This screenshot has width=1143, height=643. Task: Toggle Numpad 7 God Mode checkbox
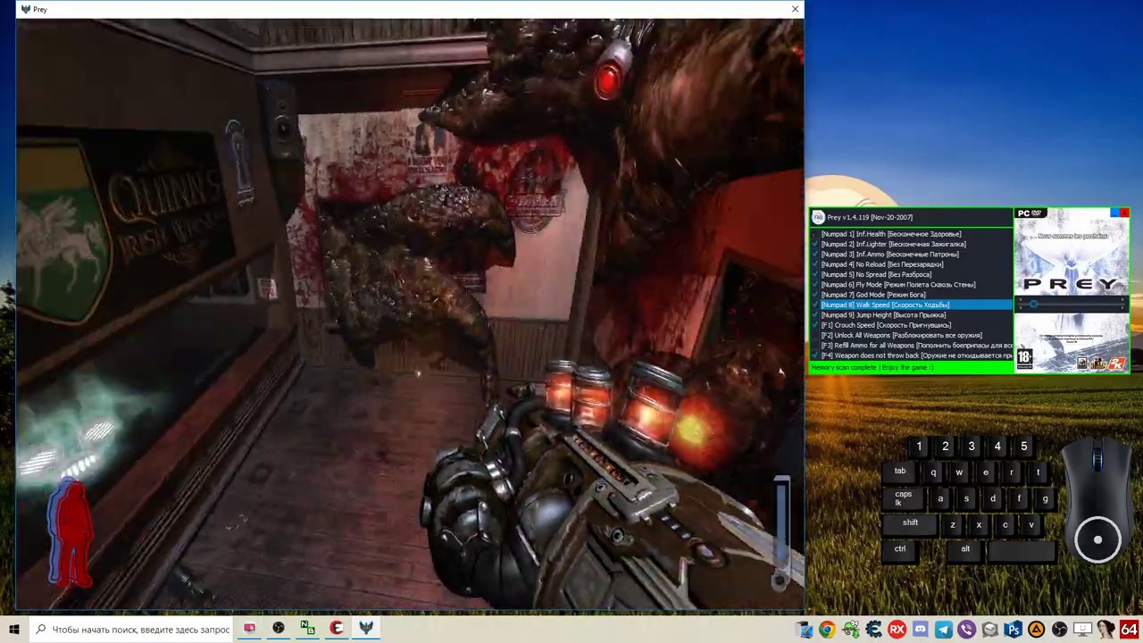815,295
